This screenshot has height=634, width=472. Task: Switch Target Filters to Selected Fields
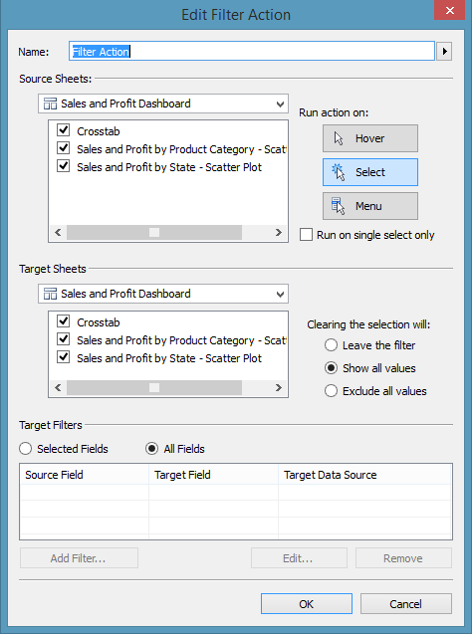coord(26,449)
